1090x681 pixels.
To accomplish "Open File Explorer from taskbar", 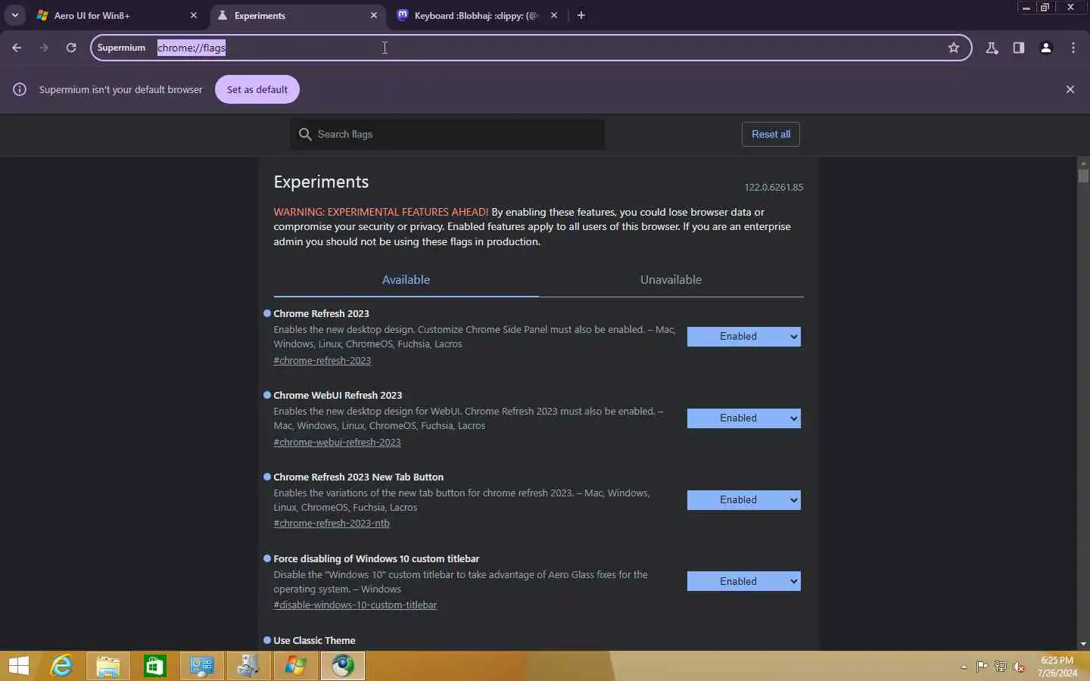I will point(108,666).
